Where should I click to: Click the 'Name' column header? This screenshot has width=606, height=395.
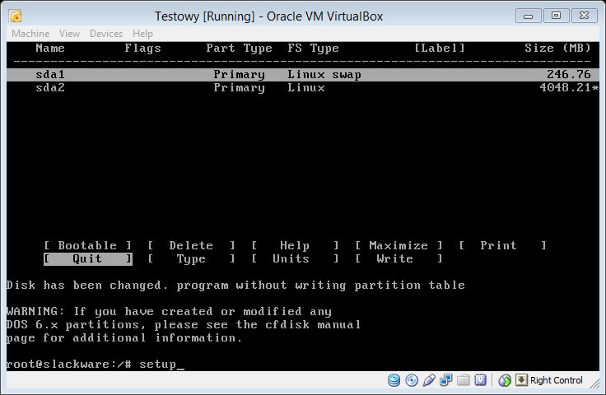click(x=50, y=49)
